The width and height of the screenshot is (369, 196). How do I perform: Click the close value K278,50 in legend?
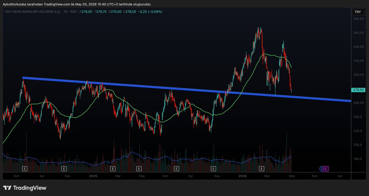pyautogui.click(x=129, y=12)
